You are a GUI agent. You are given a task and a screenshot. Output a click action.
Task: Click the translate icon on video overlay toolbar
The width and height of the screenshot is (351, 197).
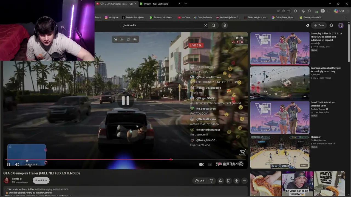[135, 39]
